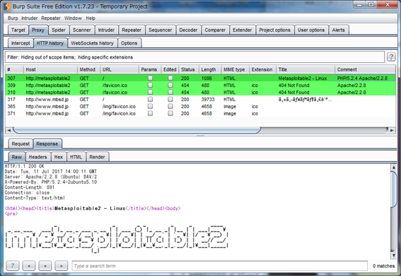Image resolution: width=401 pixels, height=276 pixels.
Task: Switch to HTML view tab
Action: point(76,157)
